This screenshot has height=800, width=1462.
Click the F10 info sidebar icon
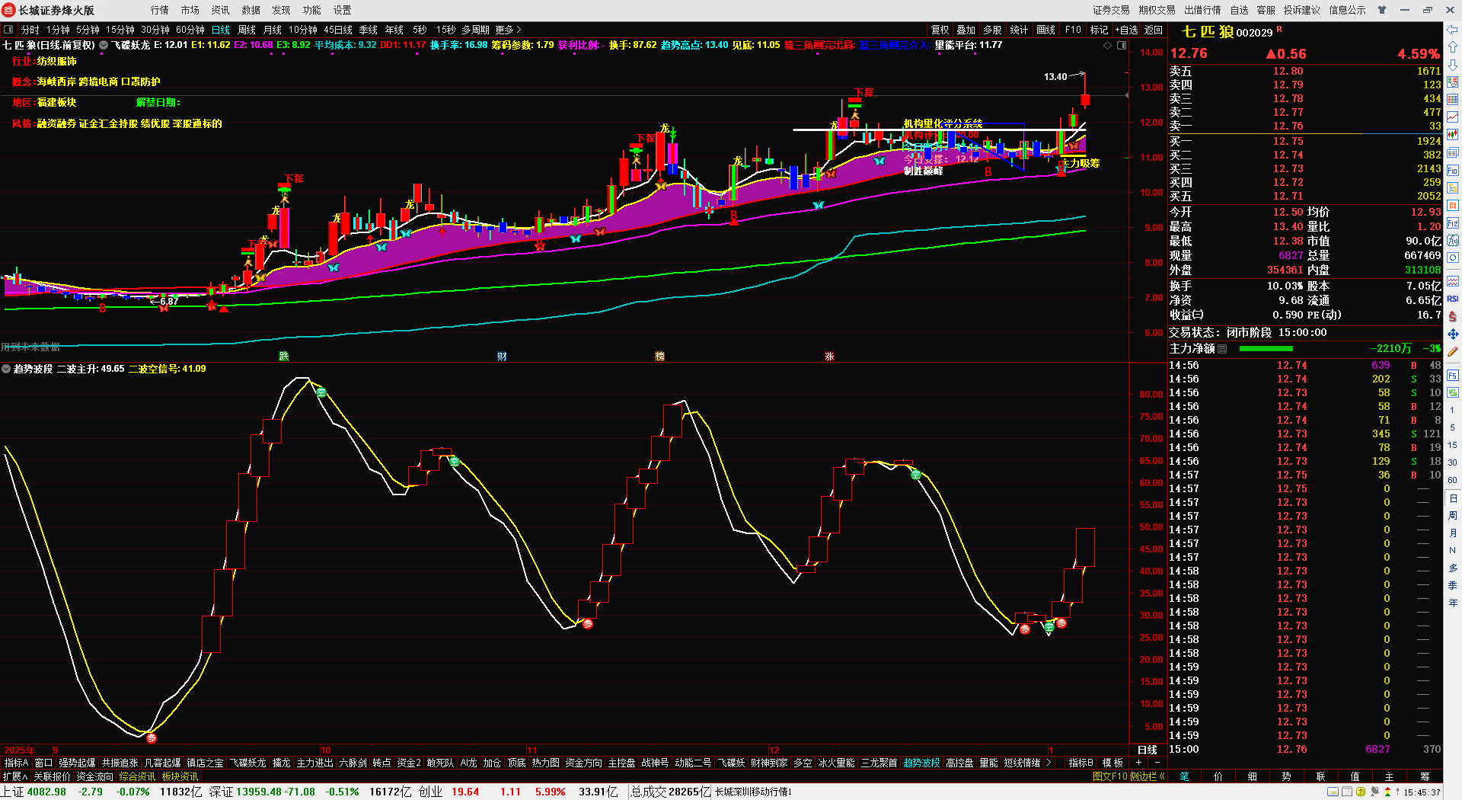(1453, 170)
